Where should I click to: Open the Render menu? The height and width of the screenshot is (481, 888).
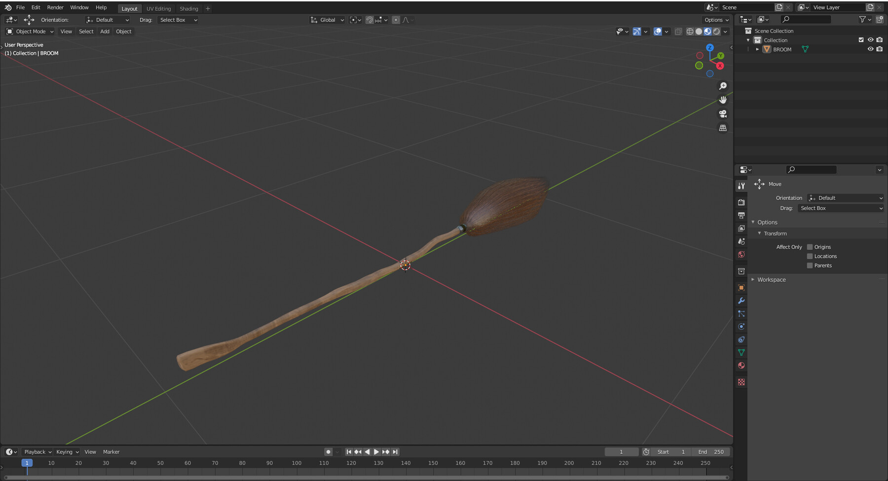55,7
